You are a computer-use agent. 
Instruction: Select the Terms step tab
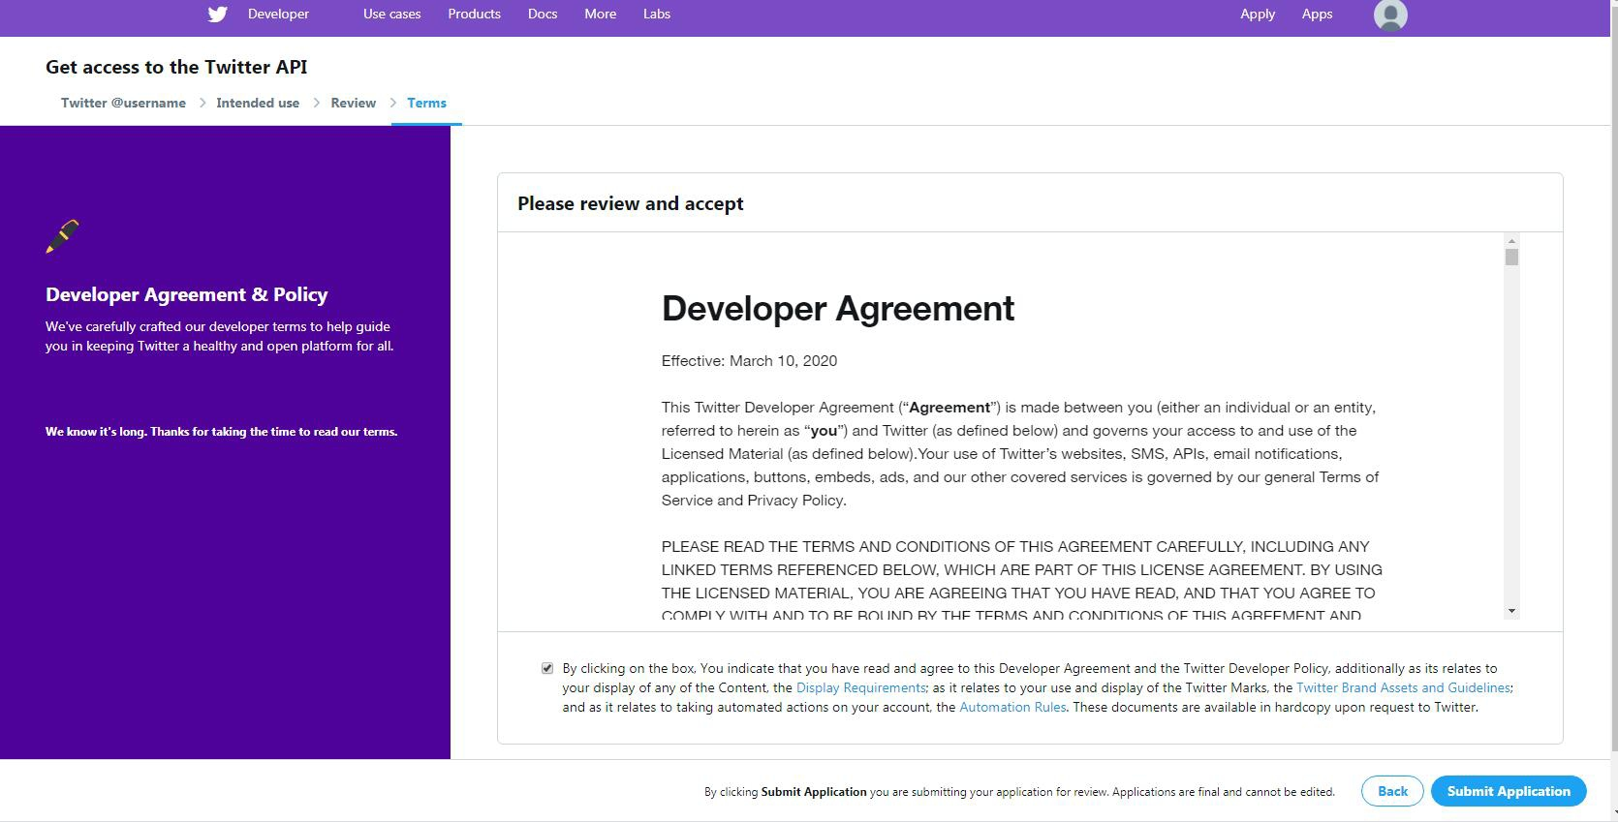click(x=426, y=103)
